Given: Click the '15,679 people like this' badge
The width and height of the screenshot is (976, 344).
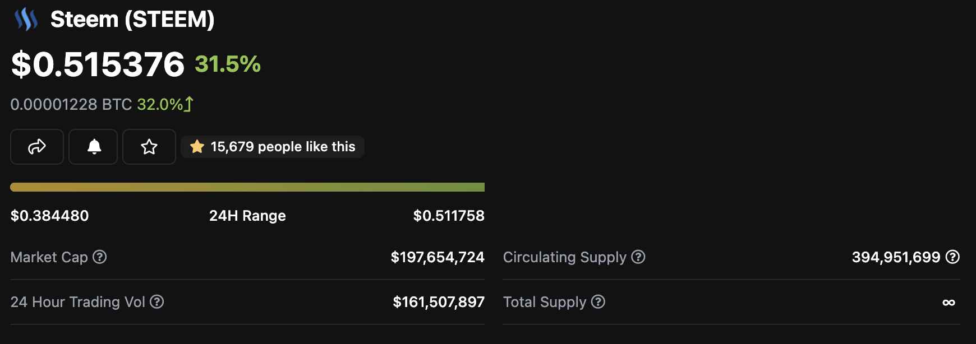Looking at the screenshot, I should [273, 147].
